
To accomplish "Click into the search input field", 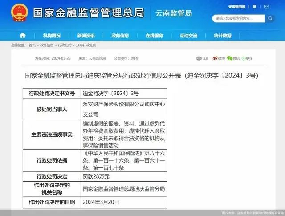I will pos(238,18).
